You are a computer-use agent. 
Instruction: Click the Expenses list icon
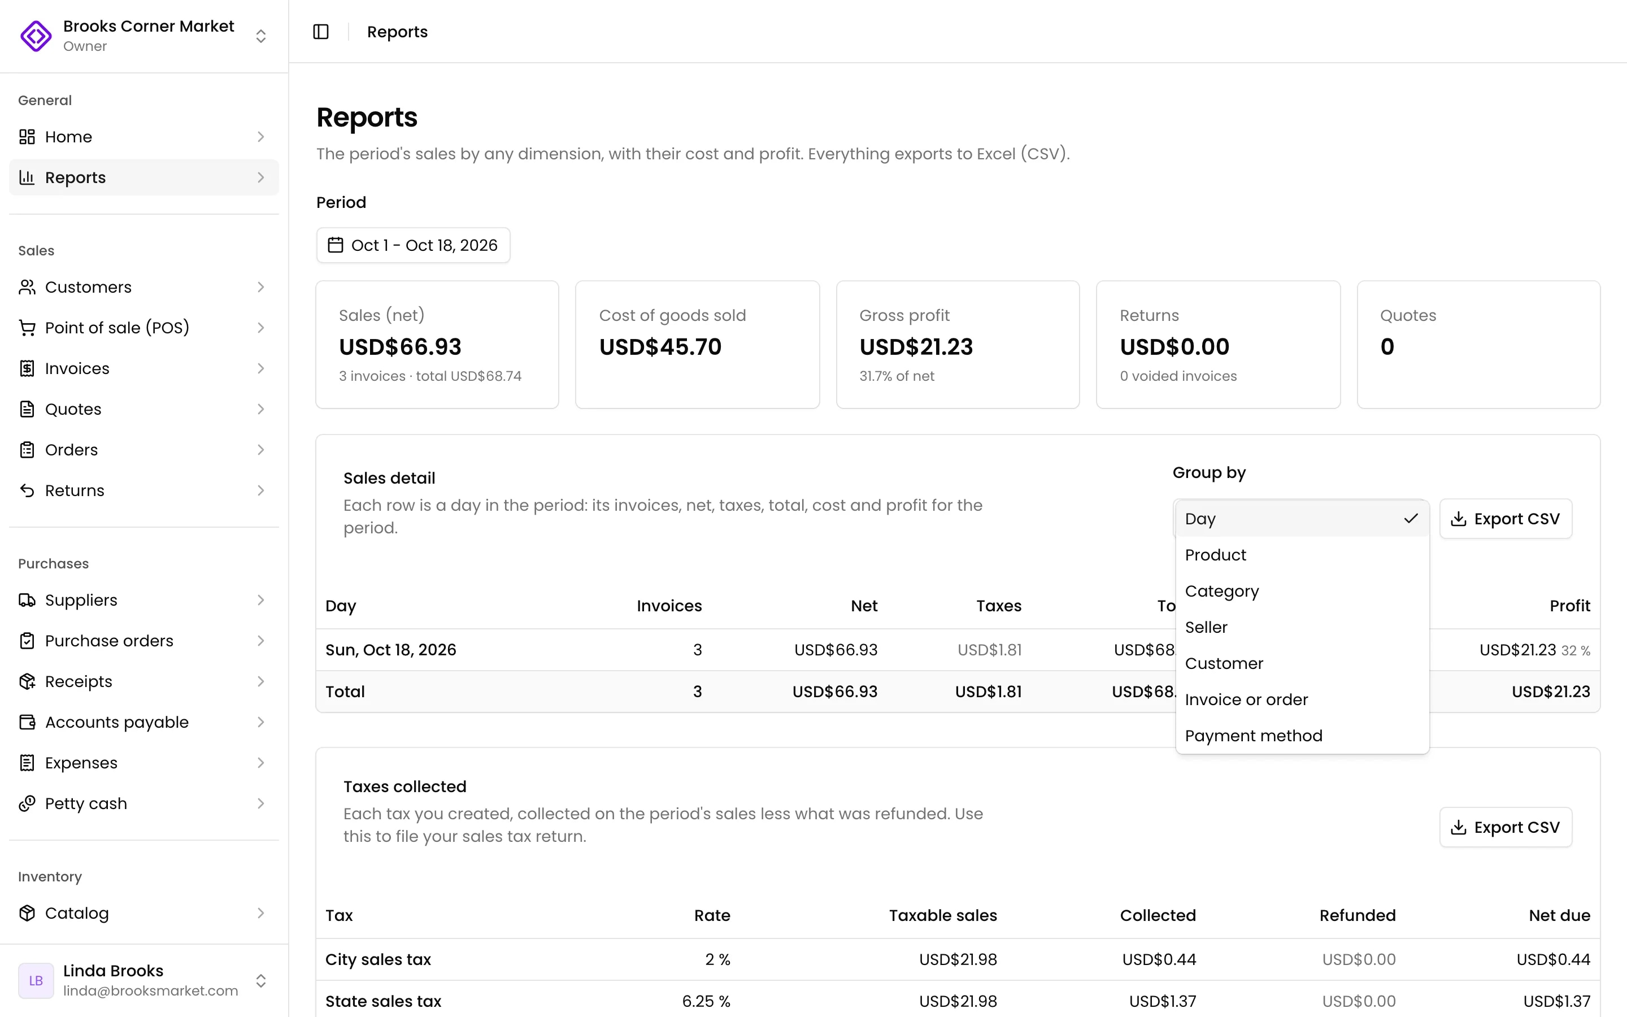(27, 763)
